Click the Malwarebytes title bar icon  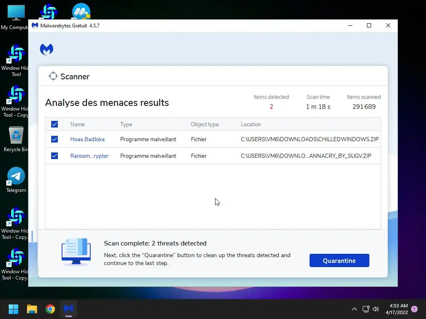35,25
